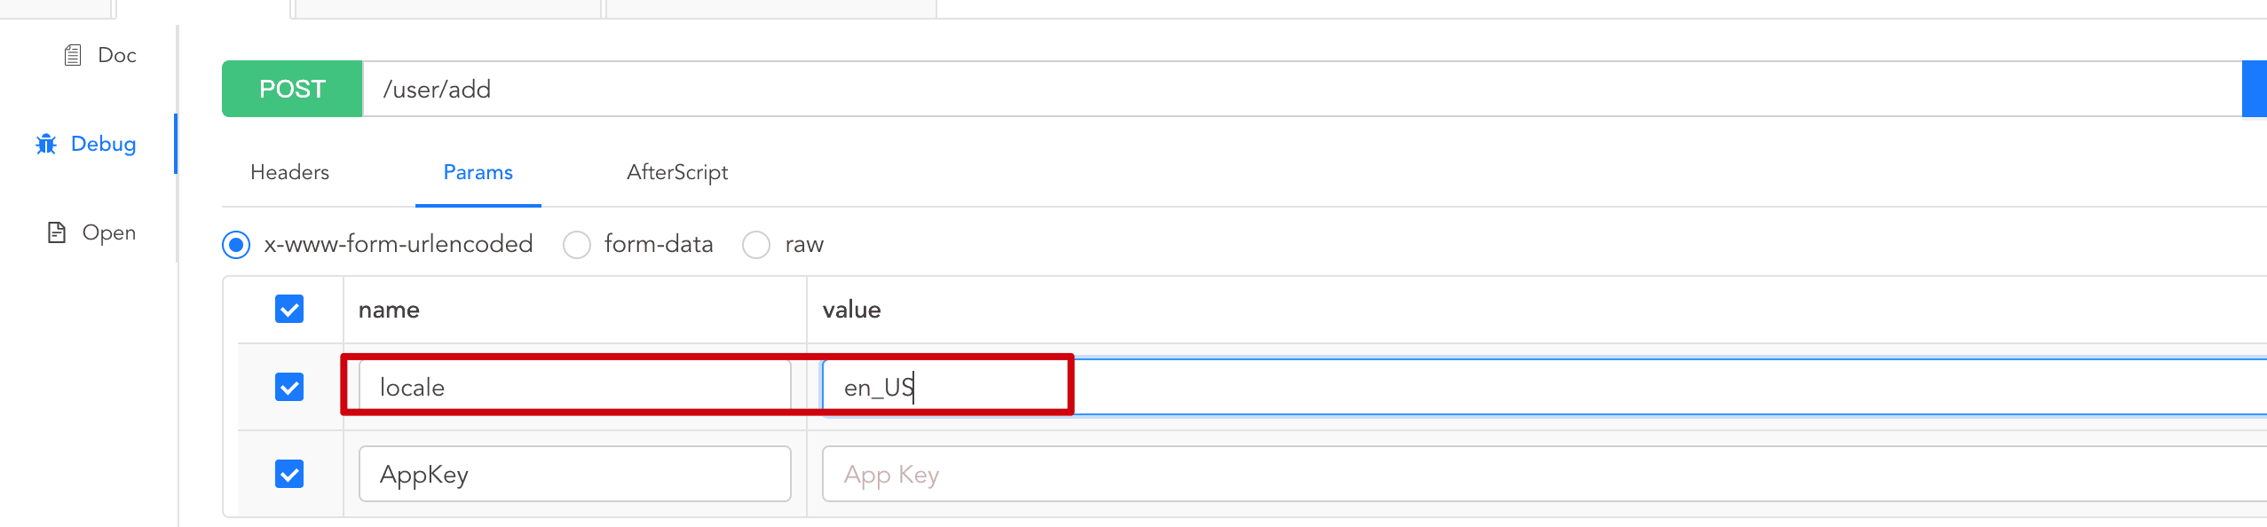Click the blue send button
Viewport: 2267px width, 527px height.
(2254, 89)
